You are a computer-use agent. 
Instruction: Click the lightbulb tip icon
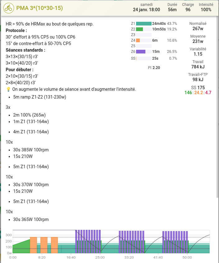[x=8, y=89]
